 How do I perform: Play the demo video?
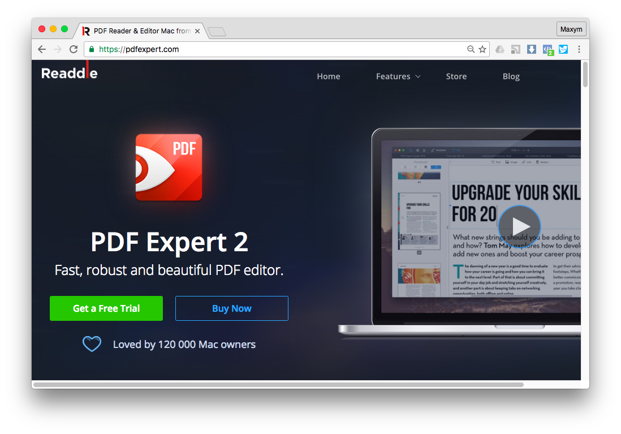coord(519,226)
